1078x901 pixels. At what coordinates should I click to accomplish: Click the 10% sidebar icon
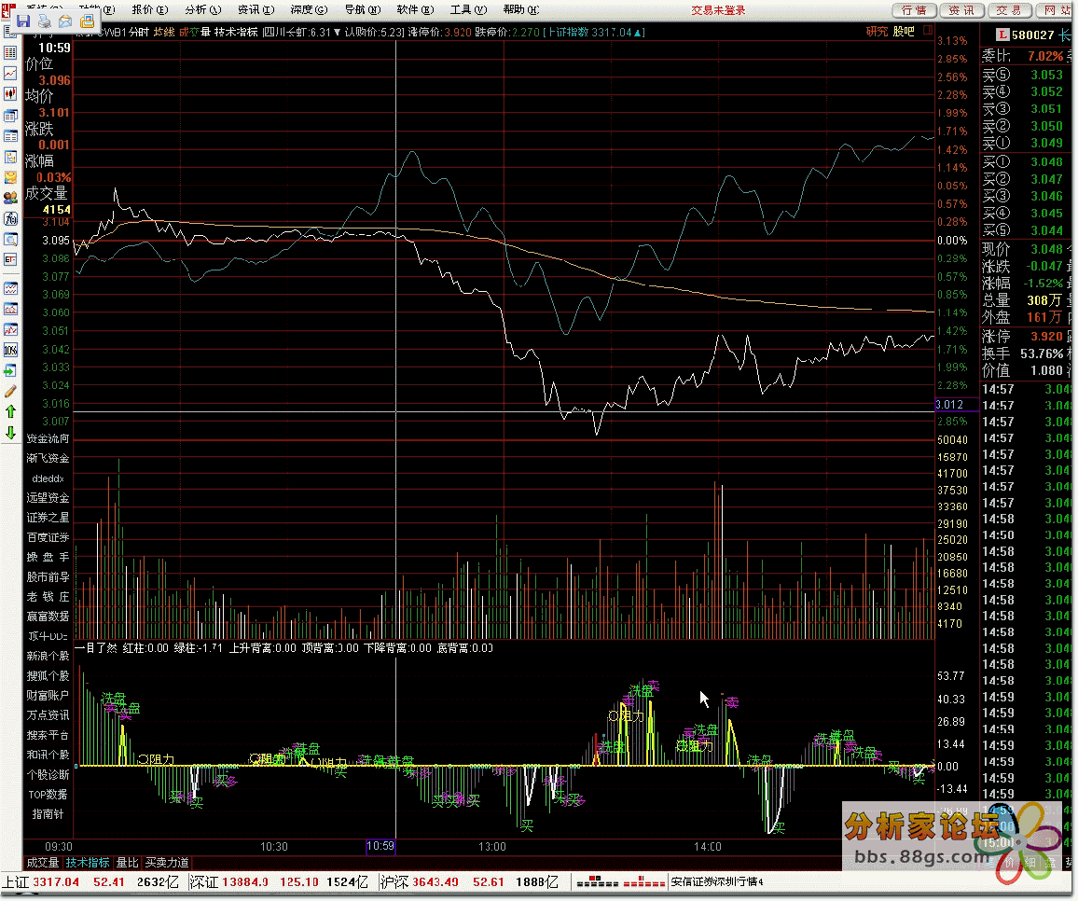(x=10, y=350)
